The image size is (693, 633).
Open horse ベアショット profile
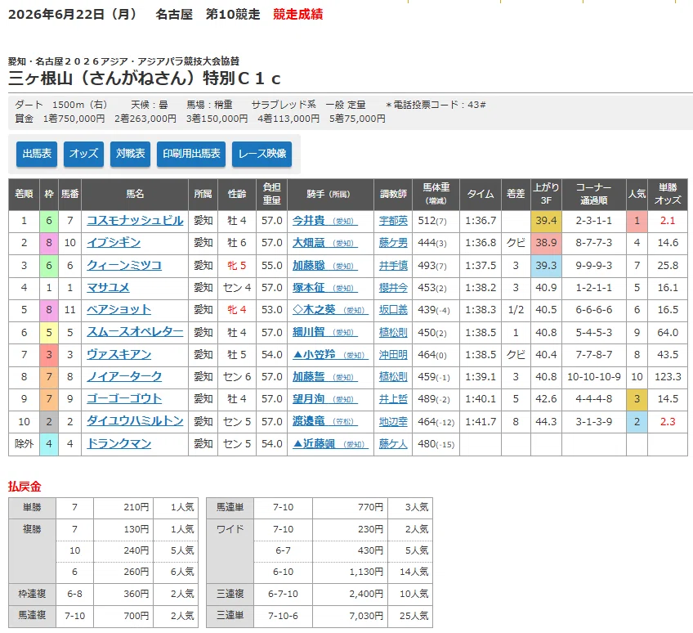pyautogui.click(x=118, y=310)
